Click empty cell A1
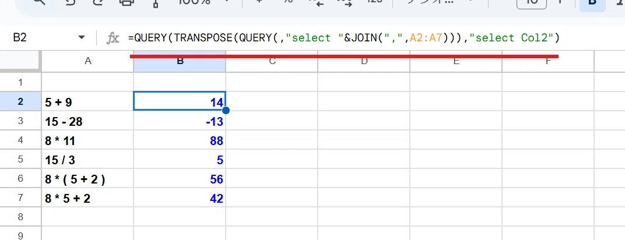This screenshot has width=625, height=240. pyautogui.click(x=87, y=82)
